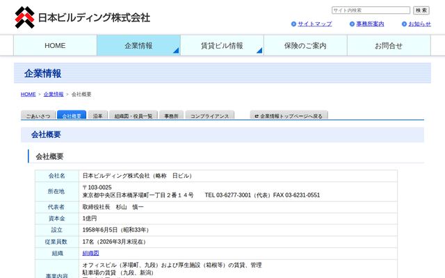Click the 所在地 table header cell
The width and height of the screenshot is (445, 278).
click(x=57, y=192)
